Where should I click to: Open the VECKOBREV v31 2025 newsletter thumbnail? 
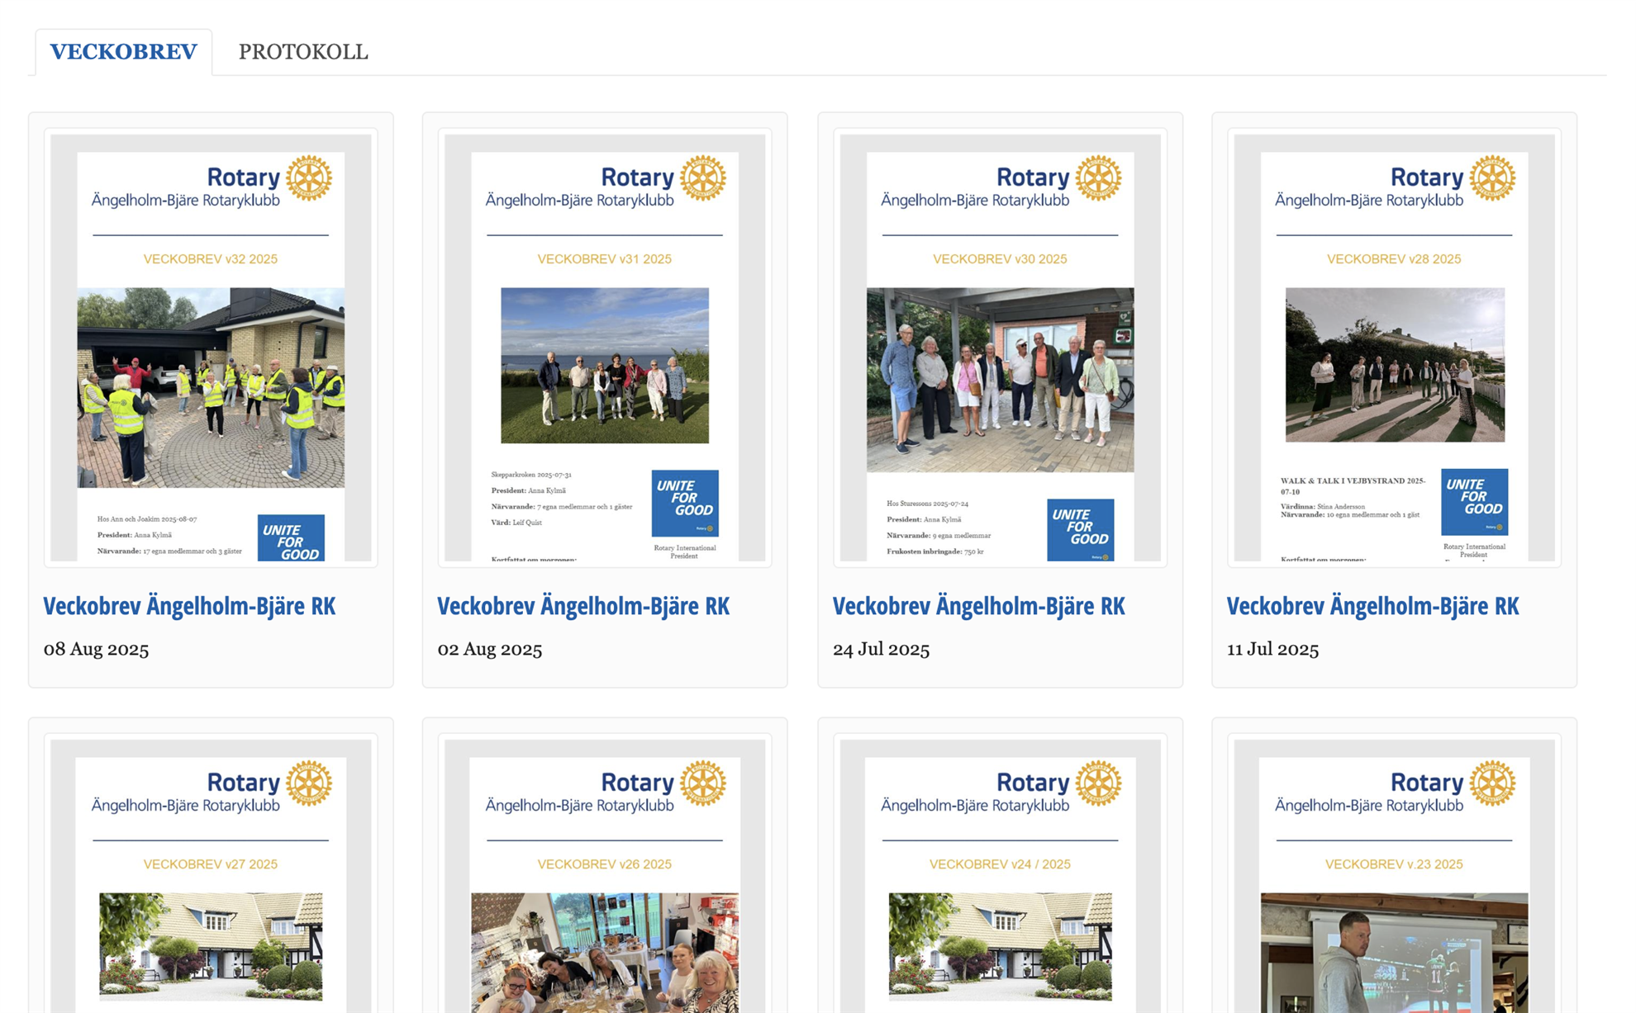click(x=605, y=348)
